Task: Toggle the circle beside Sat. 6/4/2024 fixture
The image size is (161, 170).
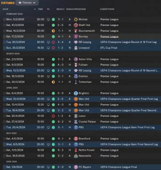Action: [4, 93]
